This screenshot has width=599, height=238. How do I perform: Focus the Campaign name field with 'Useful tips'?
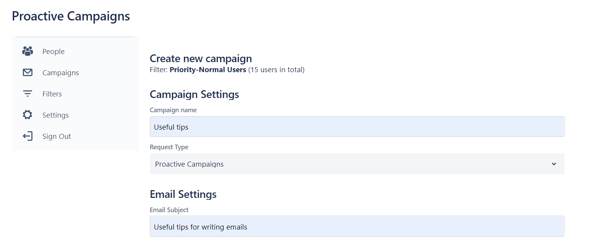(x=357, y=127)
